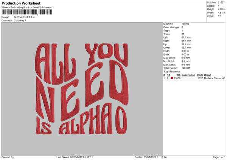
Task: Click the "Last Saved" timestamp in footer
Action: pyautogui.click(x=75, y=157)
